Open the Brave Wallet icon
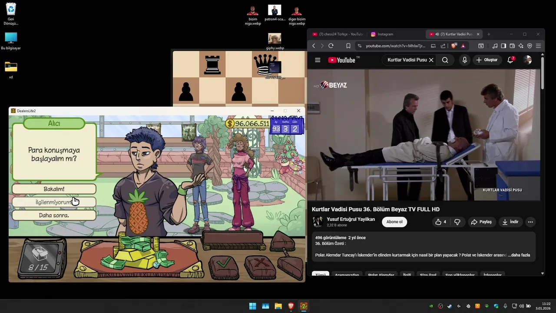Viewport: 556px width, 313px height. [x=512, y=46]
